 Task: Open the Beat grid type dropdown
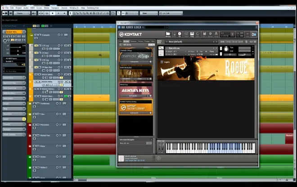[148, 13]
